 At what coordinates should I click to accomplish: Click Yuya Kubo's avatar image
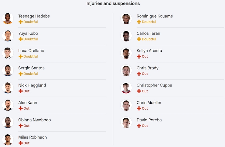(x=8, y=36)
